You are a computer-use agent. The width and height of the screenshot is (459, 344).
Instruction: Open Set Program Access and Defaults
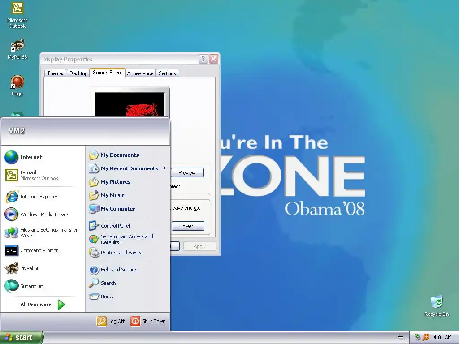pyautogui.click(x=128, y=239)
